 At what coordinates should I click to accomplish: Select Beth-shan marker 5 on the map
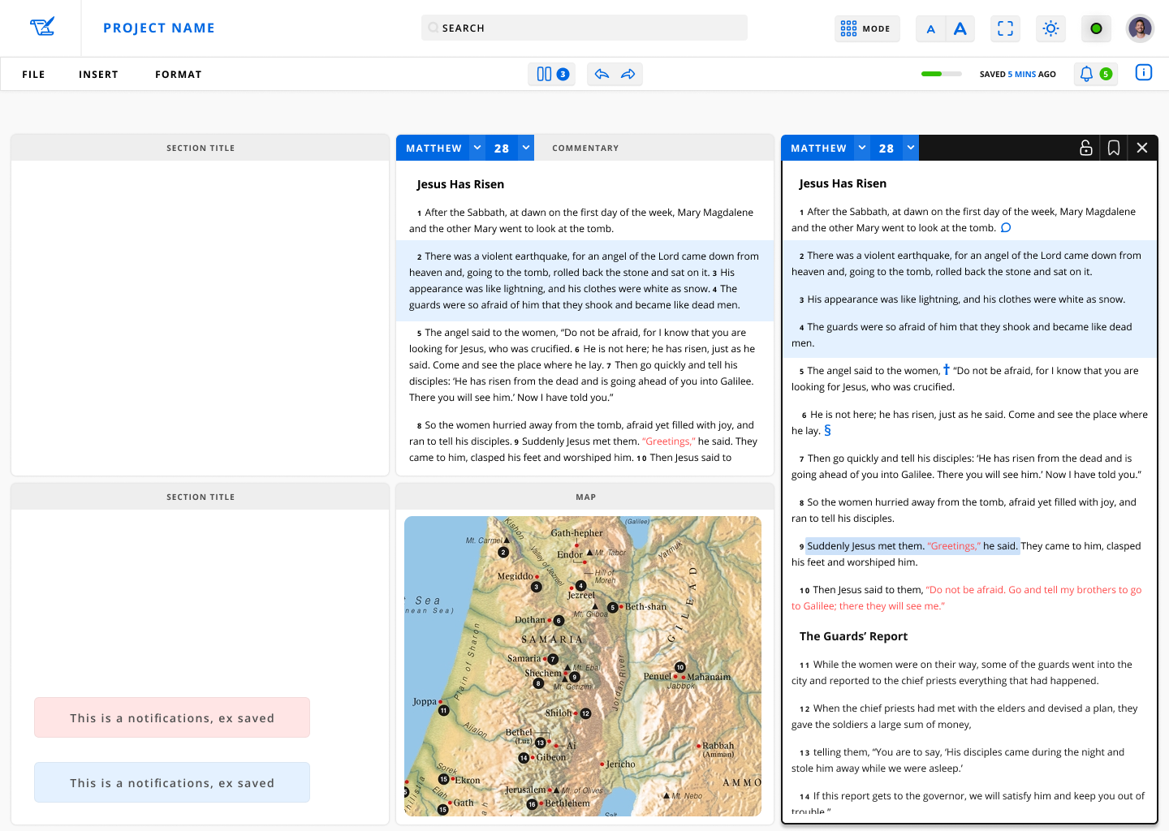point(613,607)
